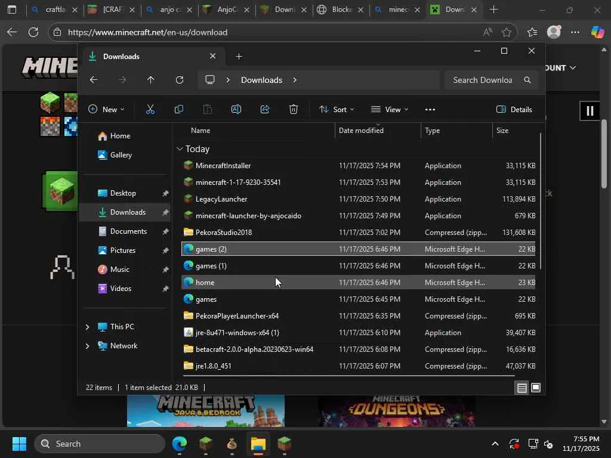This screenshot has width=611, height=458.
Task: Click the Windows Start button
Action: point(19,444)
